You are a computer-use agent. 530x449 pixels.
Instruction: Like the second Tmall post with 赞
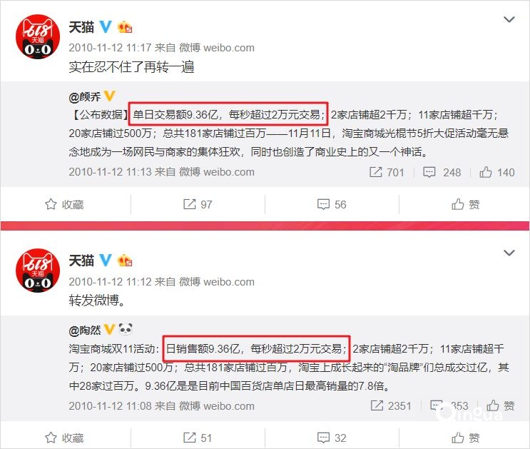465,438
